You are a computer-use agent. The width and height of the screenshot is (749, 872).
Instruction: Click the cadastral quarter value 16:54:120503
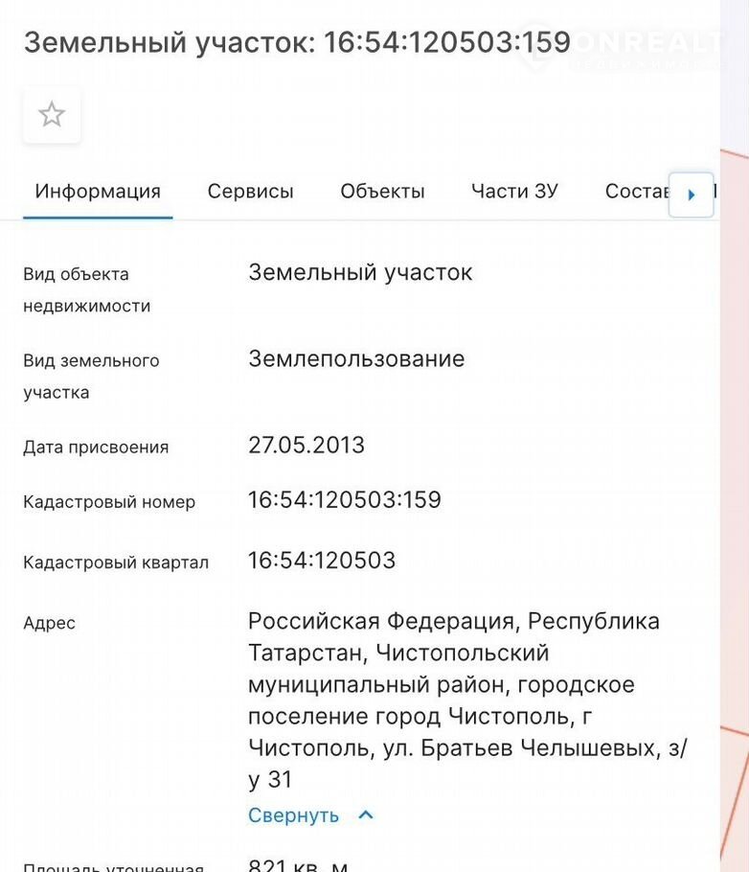[x=322, y=561]
